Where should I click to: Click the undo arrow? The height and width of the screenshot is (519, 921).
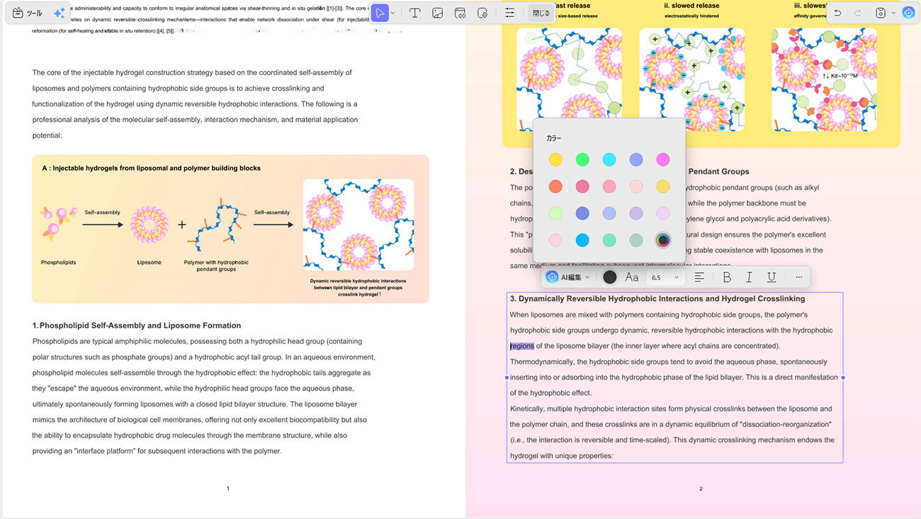click(838, 13)
